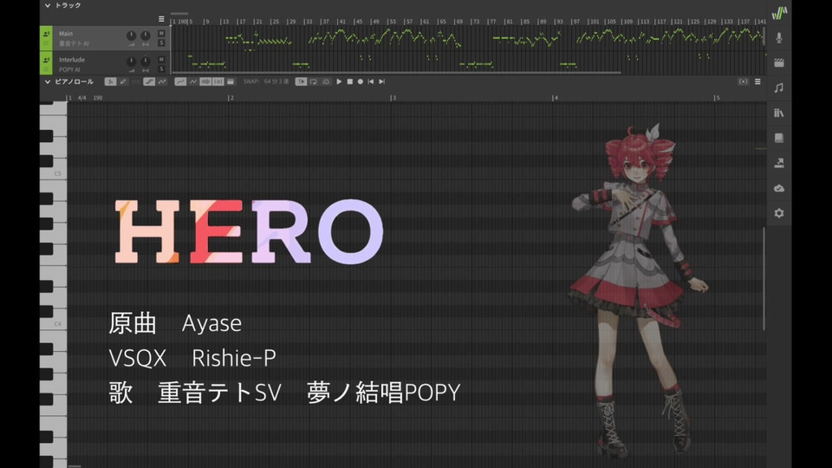Click measure 2 on the piano roll ruler
This screenshot has width=832, height=468.
coord(231,98)
